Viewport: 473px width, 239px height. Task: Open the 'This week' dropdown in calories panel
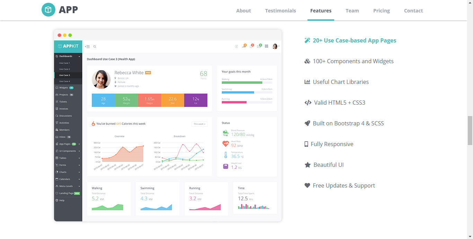(x=199, y=124)
